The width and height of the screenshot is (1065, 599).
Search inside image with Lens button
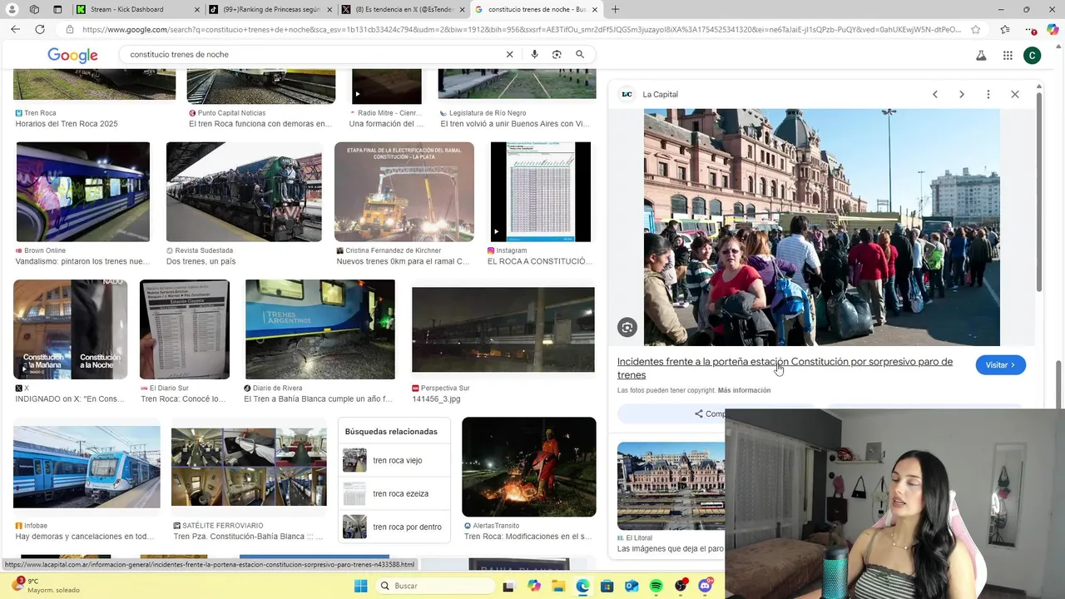coord(627,328)
